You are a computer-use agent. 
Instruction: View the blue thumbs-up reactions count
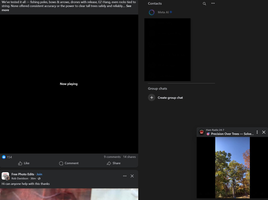coord(7,157)
